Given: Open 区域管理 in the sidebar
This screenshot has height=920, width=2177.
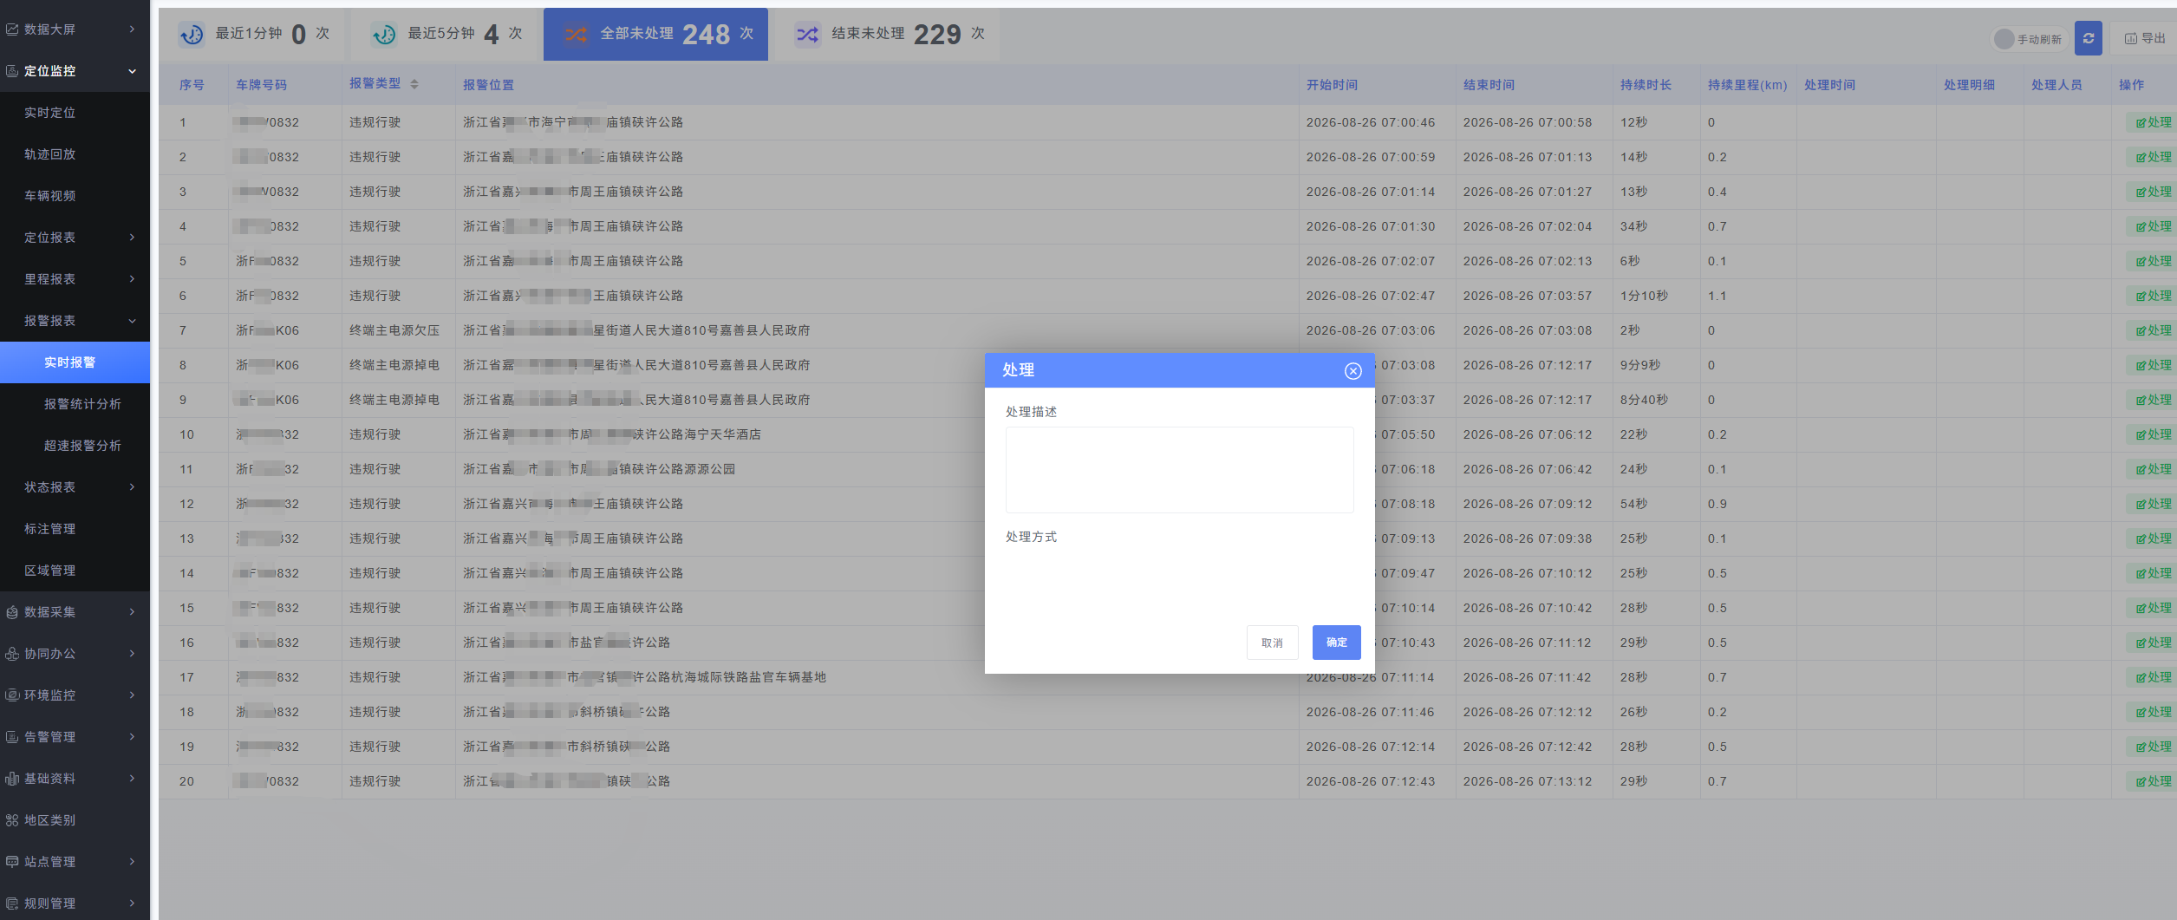Looking at the screenshot, I should tap(75, 570).
